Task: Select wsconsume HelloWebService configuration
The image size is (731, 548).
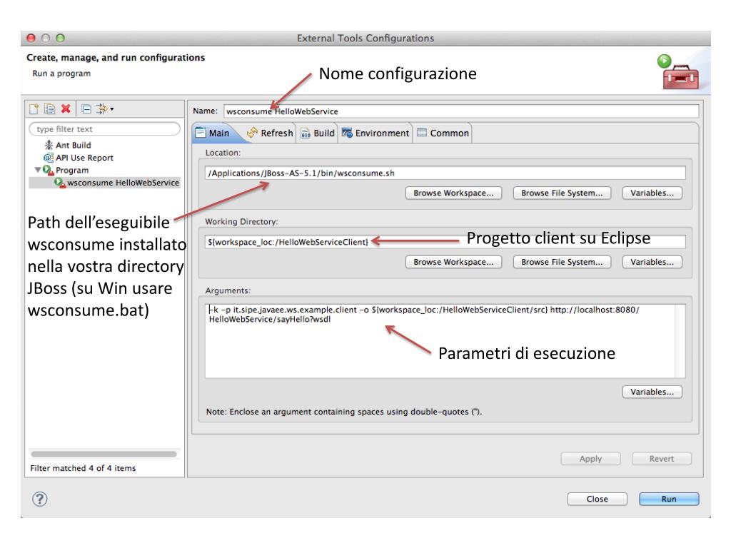Action: (123, 183)
